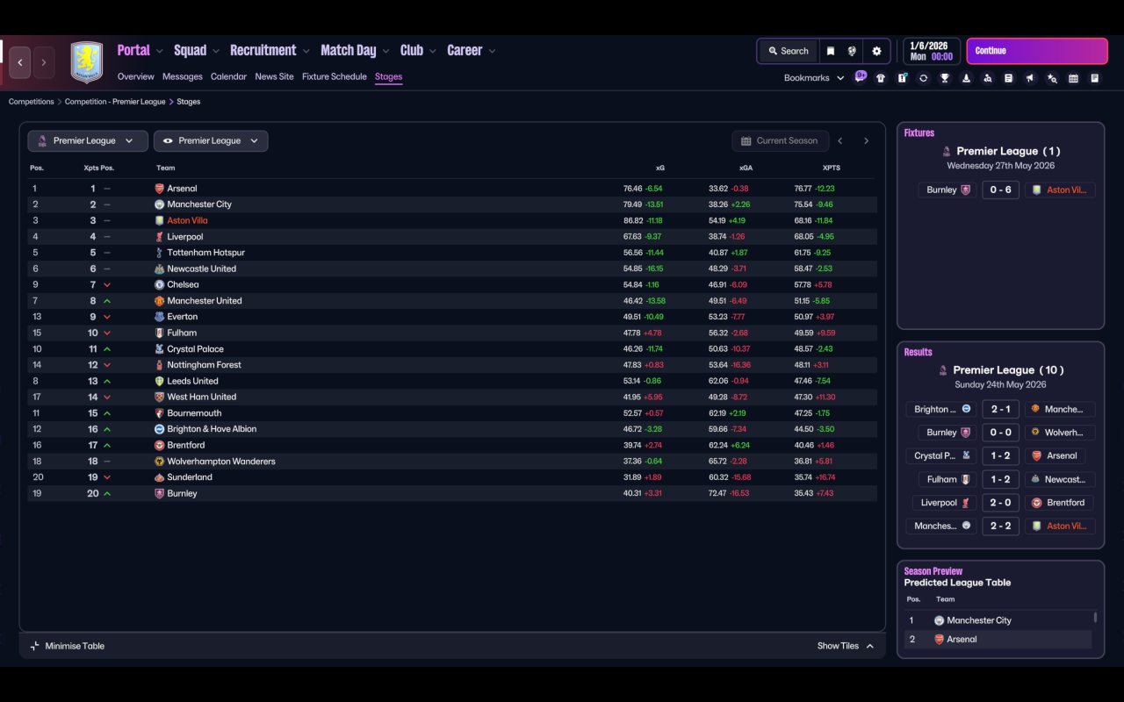Open the Recruitment menu
This screenshot has height=702, width=1124.
pos(263,51)
